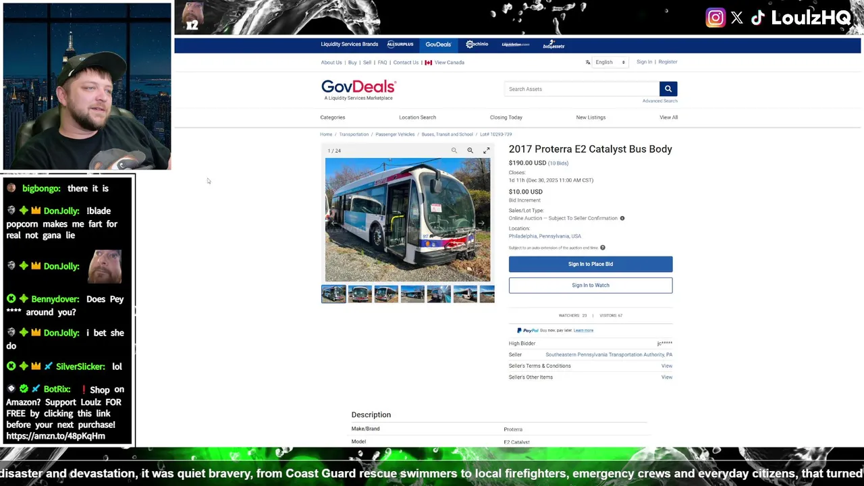
Task: Open the English language dropdown
Action: pos(610,62)
